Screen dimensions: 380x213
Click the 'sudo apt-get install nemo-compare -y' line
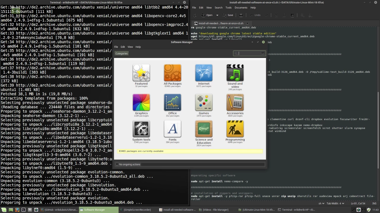(219, 181)
